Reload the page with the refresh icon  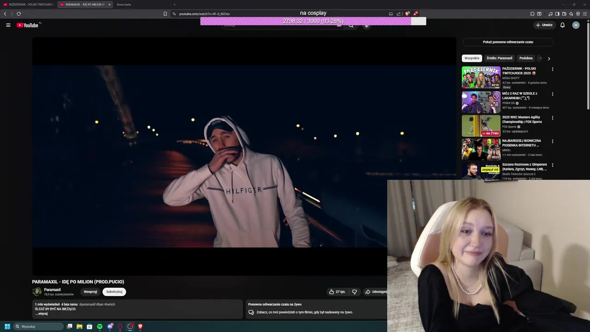19,14
